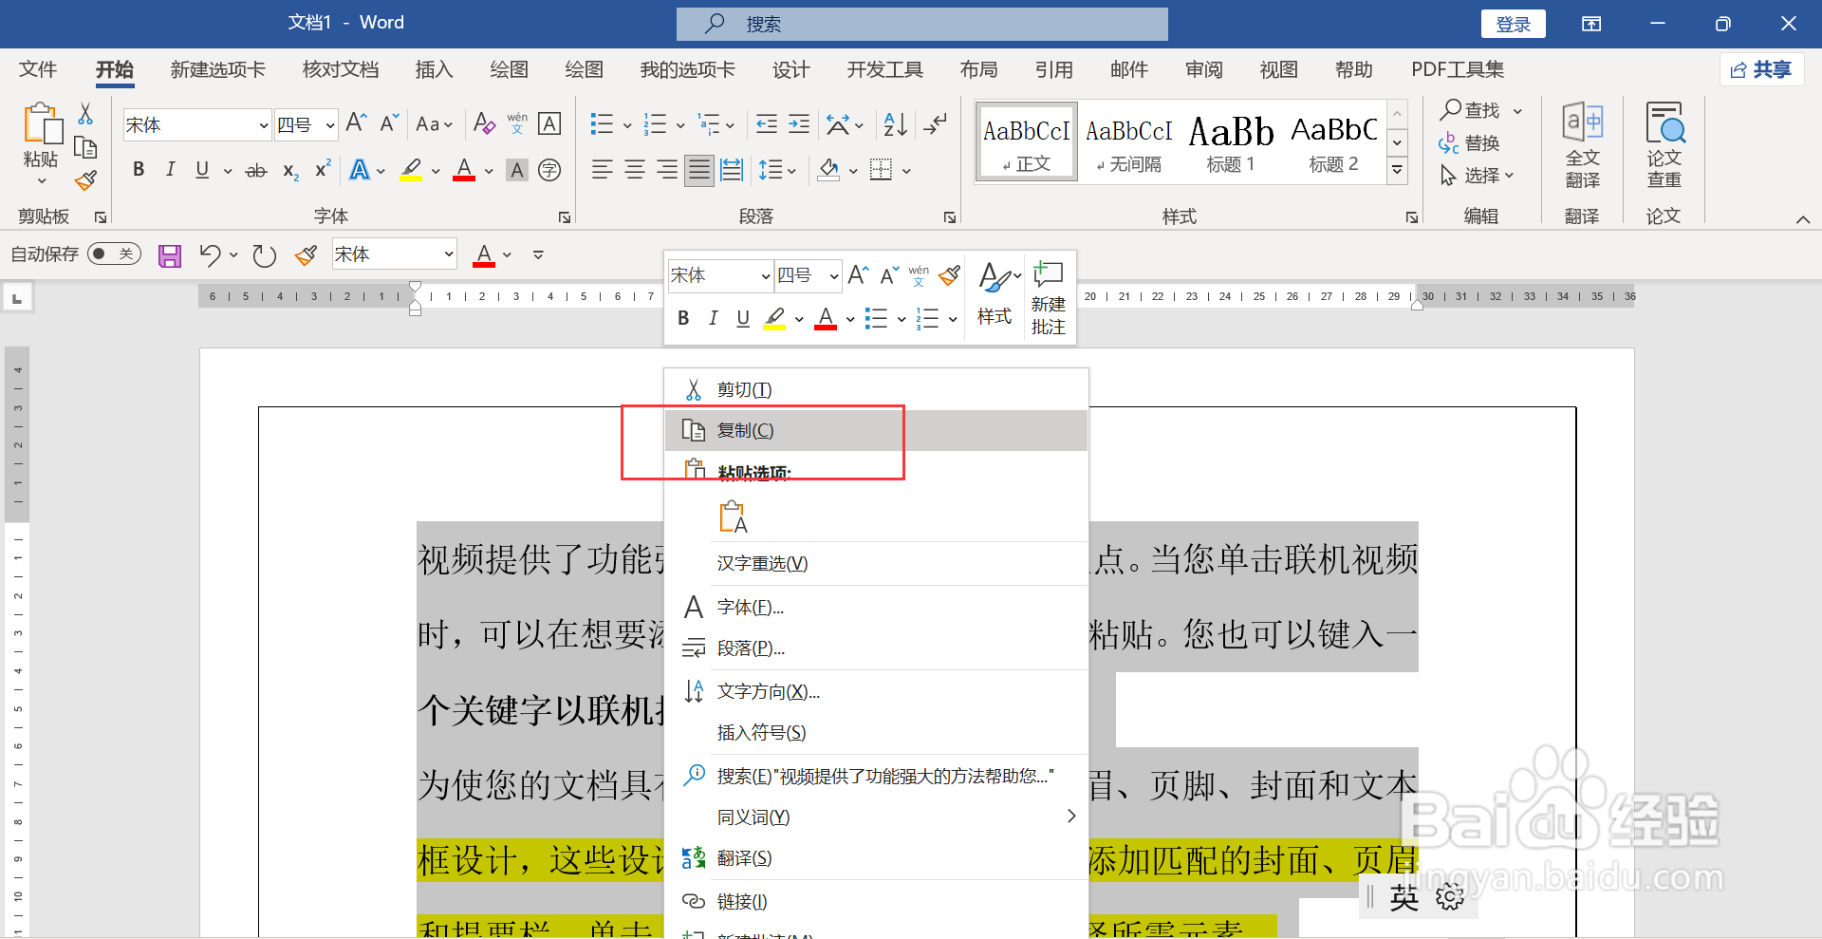Open the quick access font box 宋体
Screen dimensions: 1822x939
coord(394,254)
